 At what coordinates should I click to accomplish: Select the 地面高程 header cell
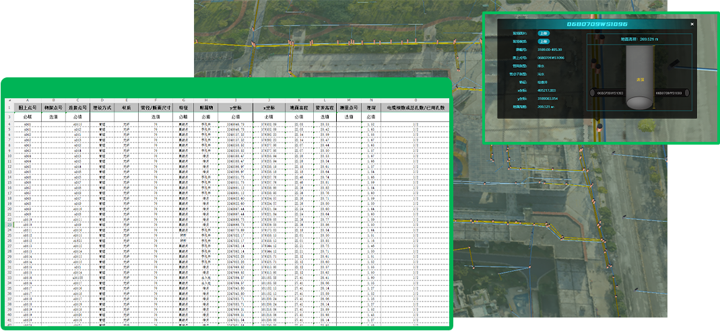point(298,107)
